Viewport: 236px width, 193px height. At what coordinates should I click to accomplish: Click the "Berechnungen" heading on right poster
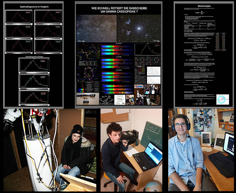pos(204,6)
